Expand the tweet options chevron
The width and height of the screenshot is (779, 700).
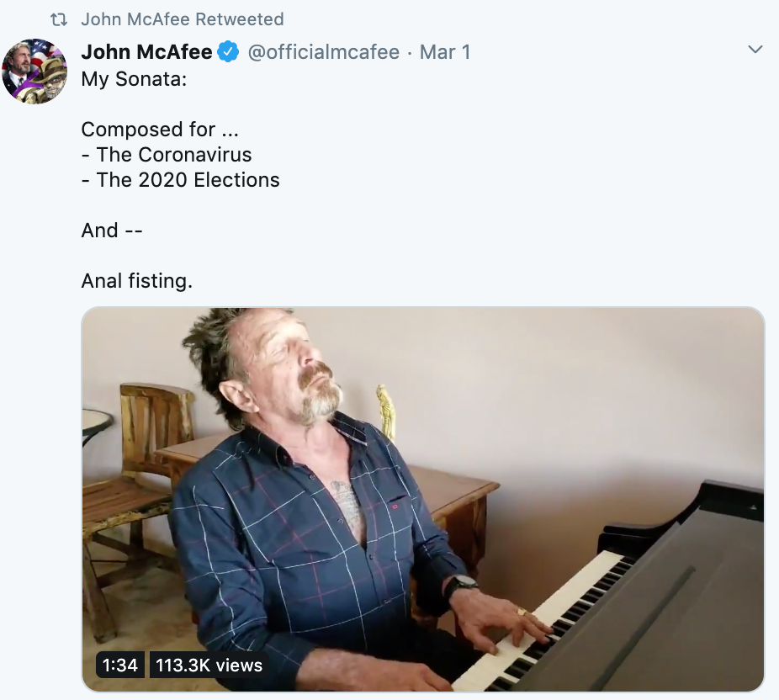(x=755, y=50)
